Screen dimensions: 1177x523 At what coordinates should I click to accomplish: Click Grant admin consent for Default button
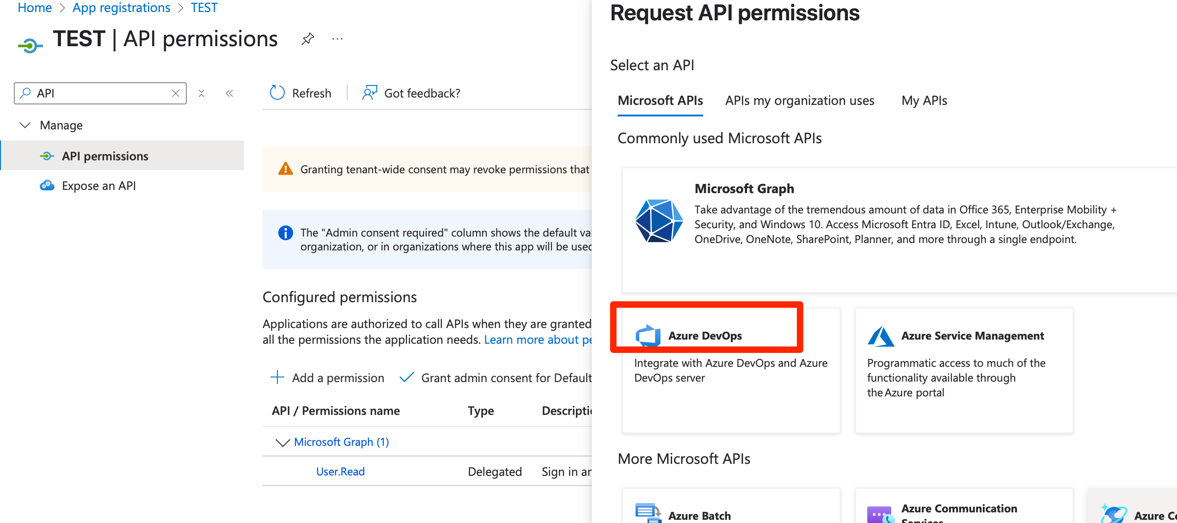[496, 378]
